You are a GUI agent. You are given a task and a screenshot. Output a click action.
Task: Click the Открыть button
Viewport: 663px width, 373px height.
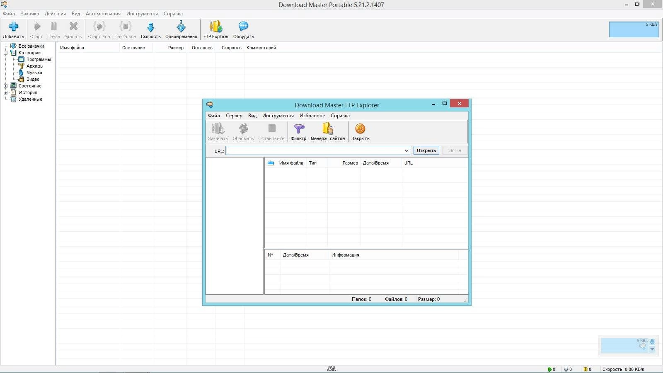click(426, 150)
